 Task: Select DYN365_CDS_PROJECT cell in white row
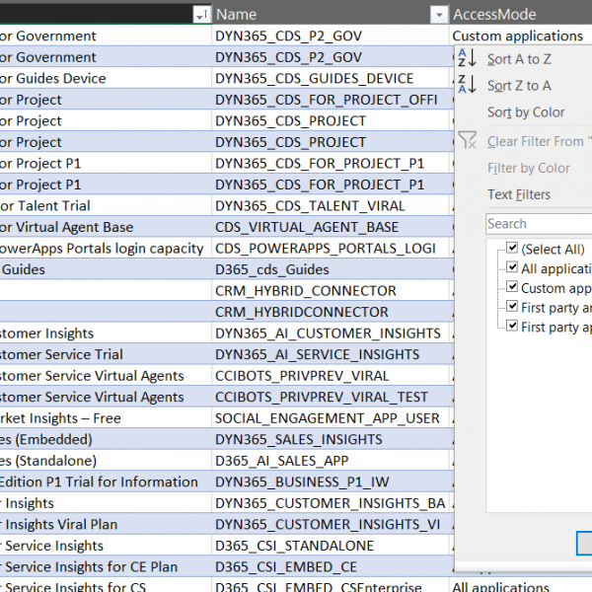coord(331,120)
